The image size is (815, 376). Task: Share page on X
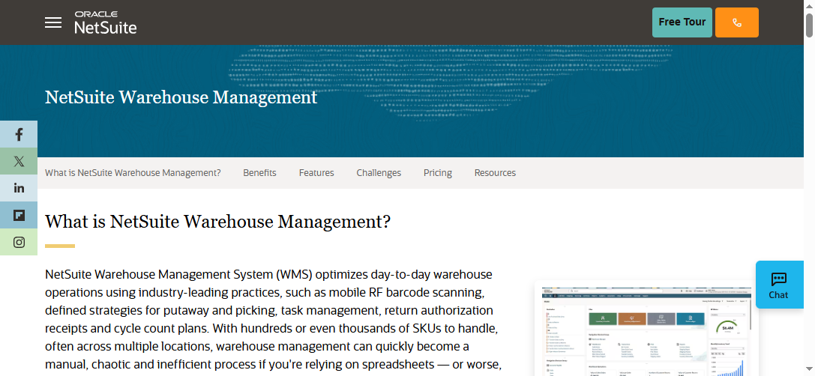tap(19, 162)
